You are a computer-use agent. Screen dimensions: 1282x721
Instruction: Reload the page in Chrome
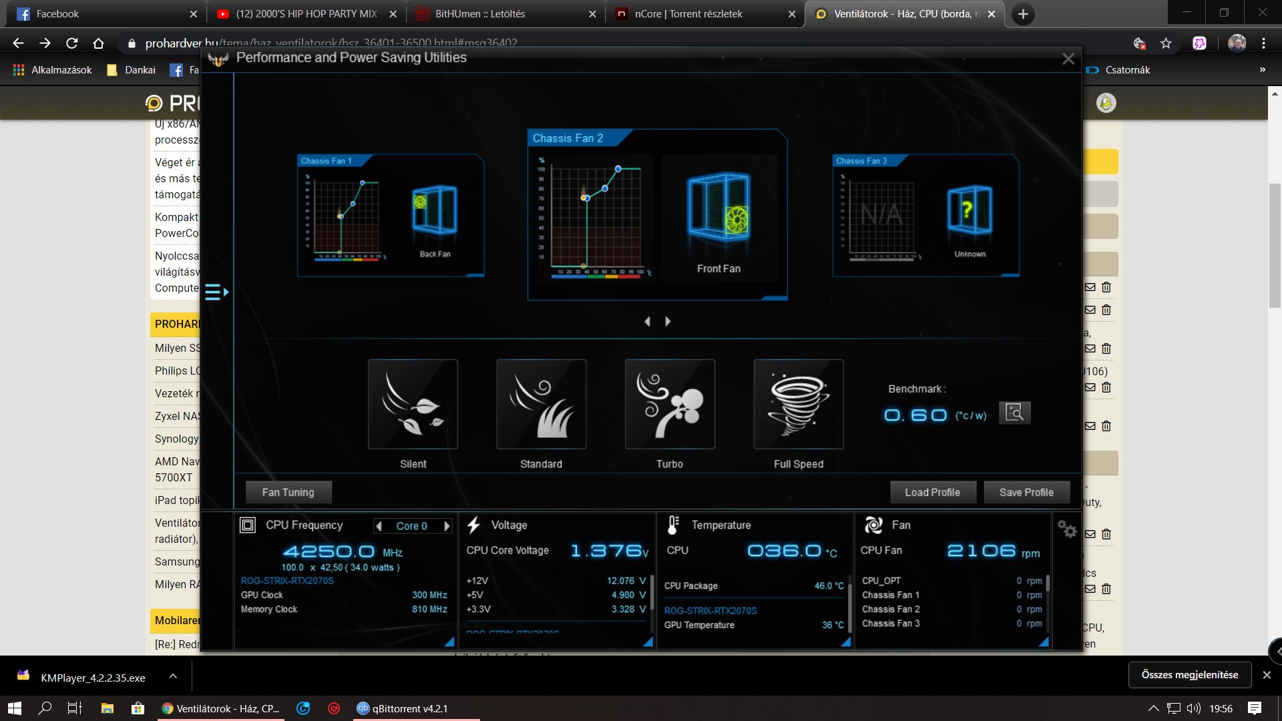tap(71, 43)
